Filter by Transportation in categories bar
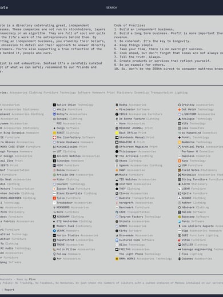 click(162, 93)
